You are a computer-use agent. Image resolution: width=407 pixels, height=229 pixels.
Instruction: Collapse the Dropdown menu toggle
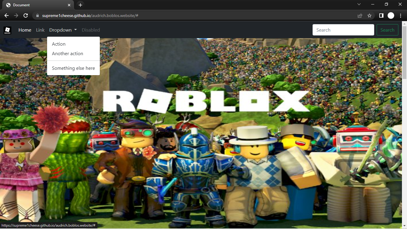click(63, 30)
